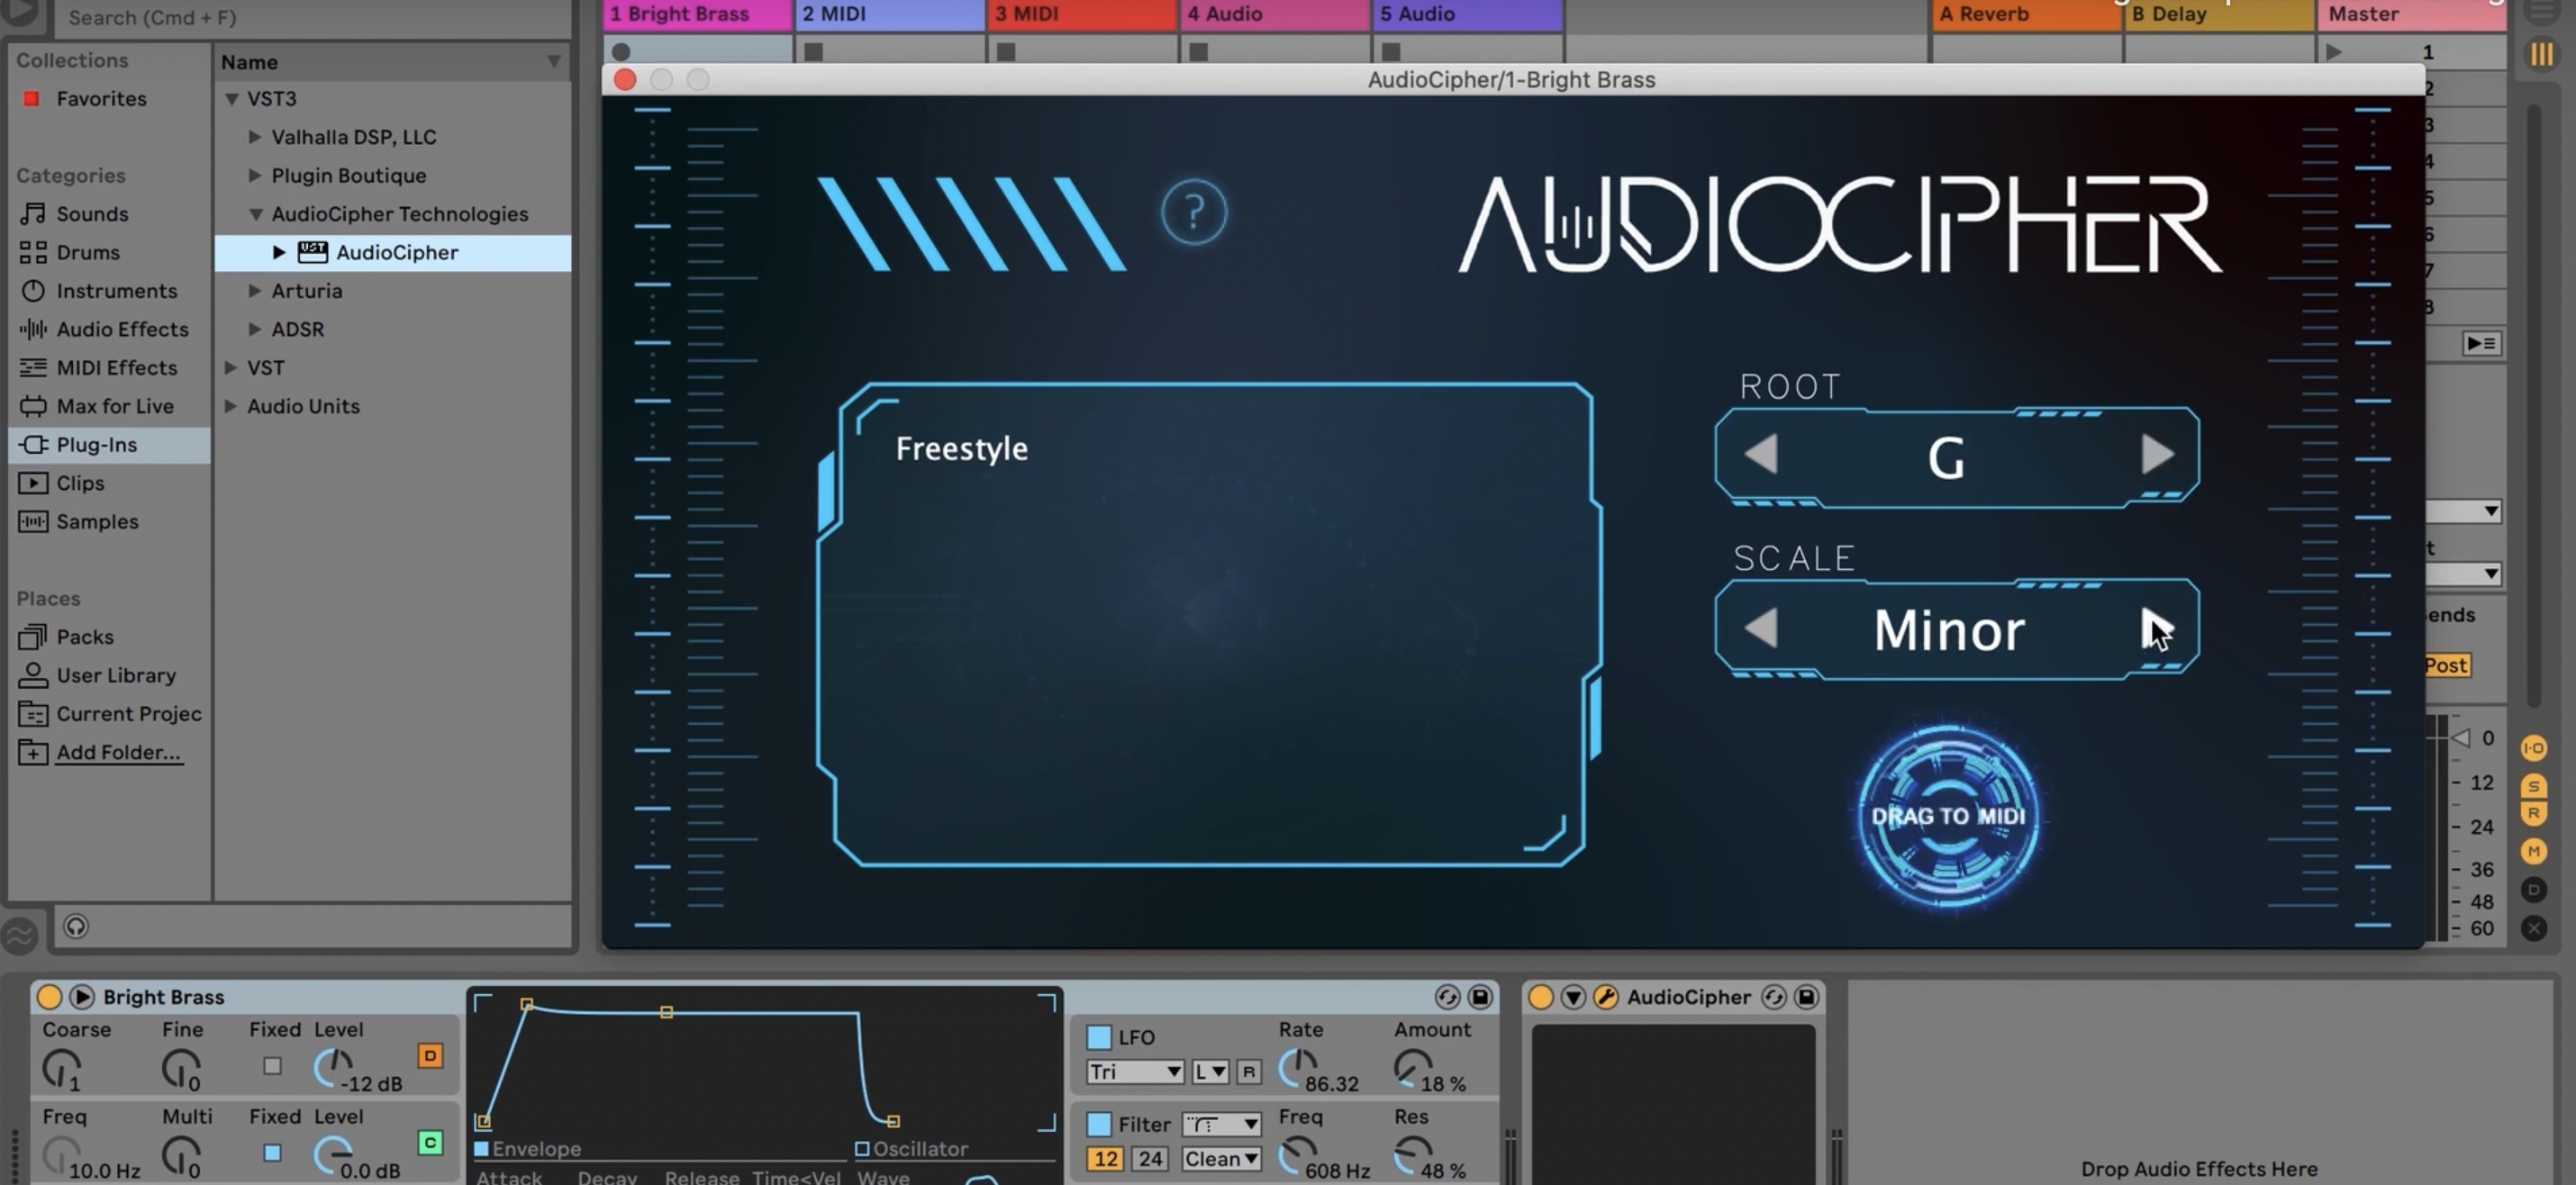Click the browser search field

(312, 17)
